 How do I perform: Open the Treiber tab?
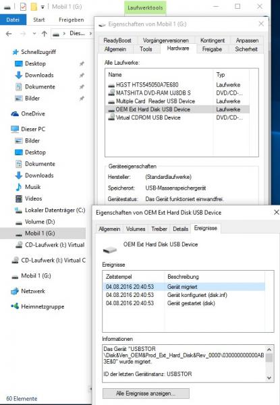point(159,229)
